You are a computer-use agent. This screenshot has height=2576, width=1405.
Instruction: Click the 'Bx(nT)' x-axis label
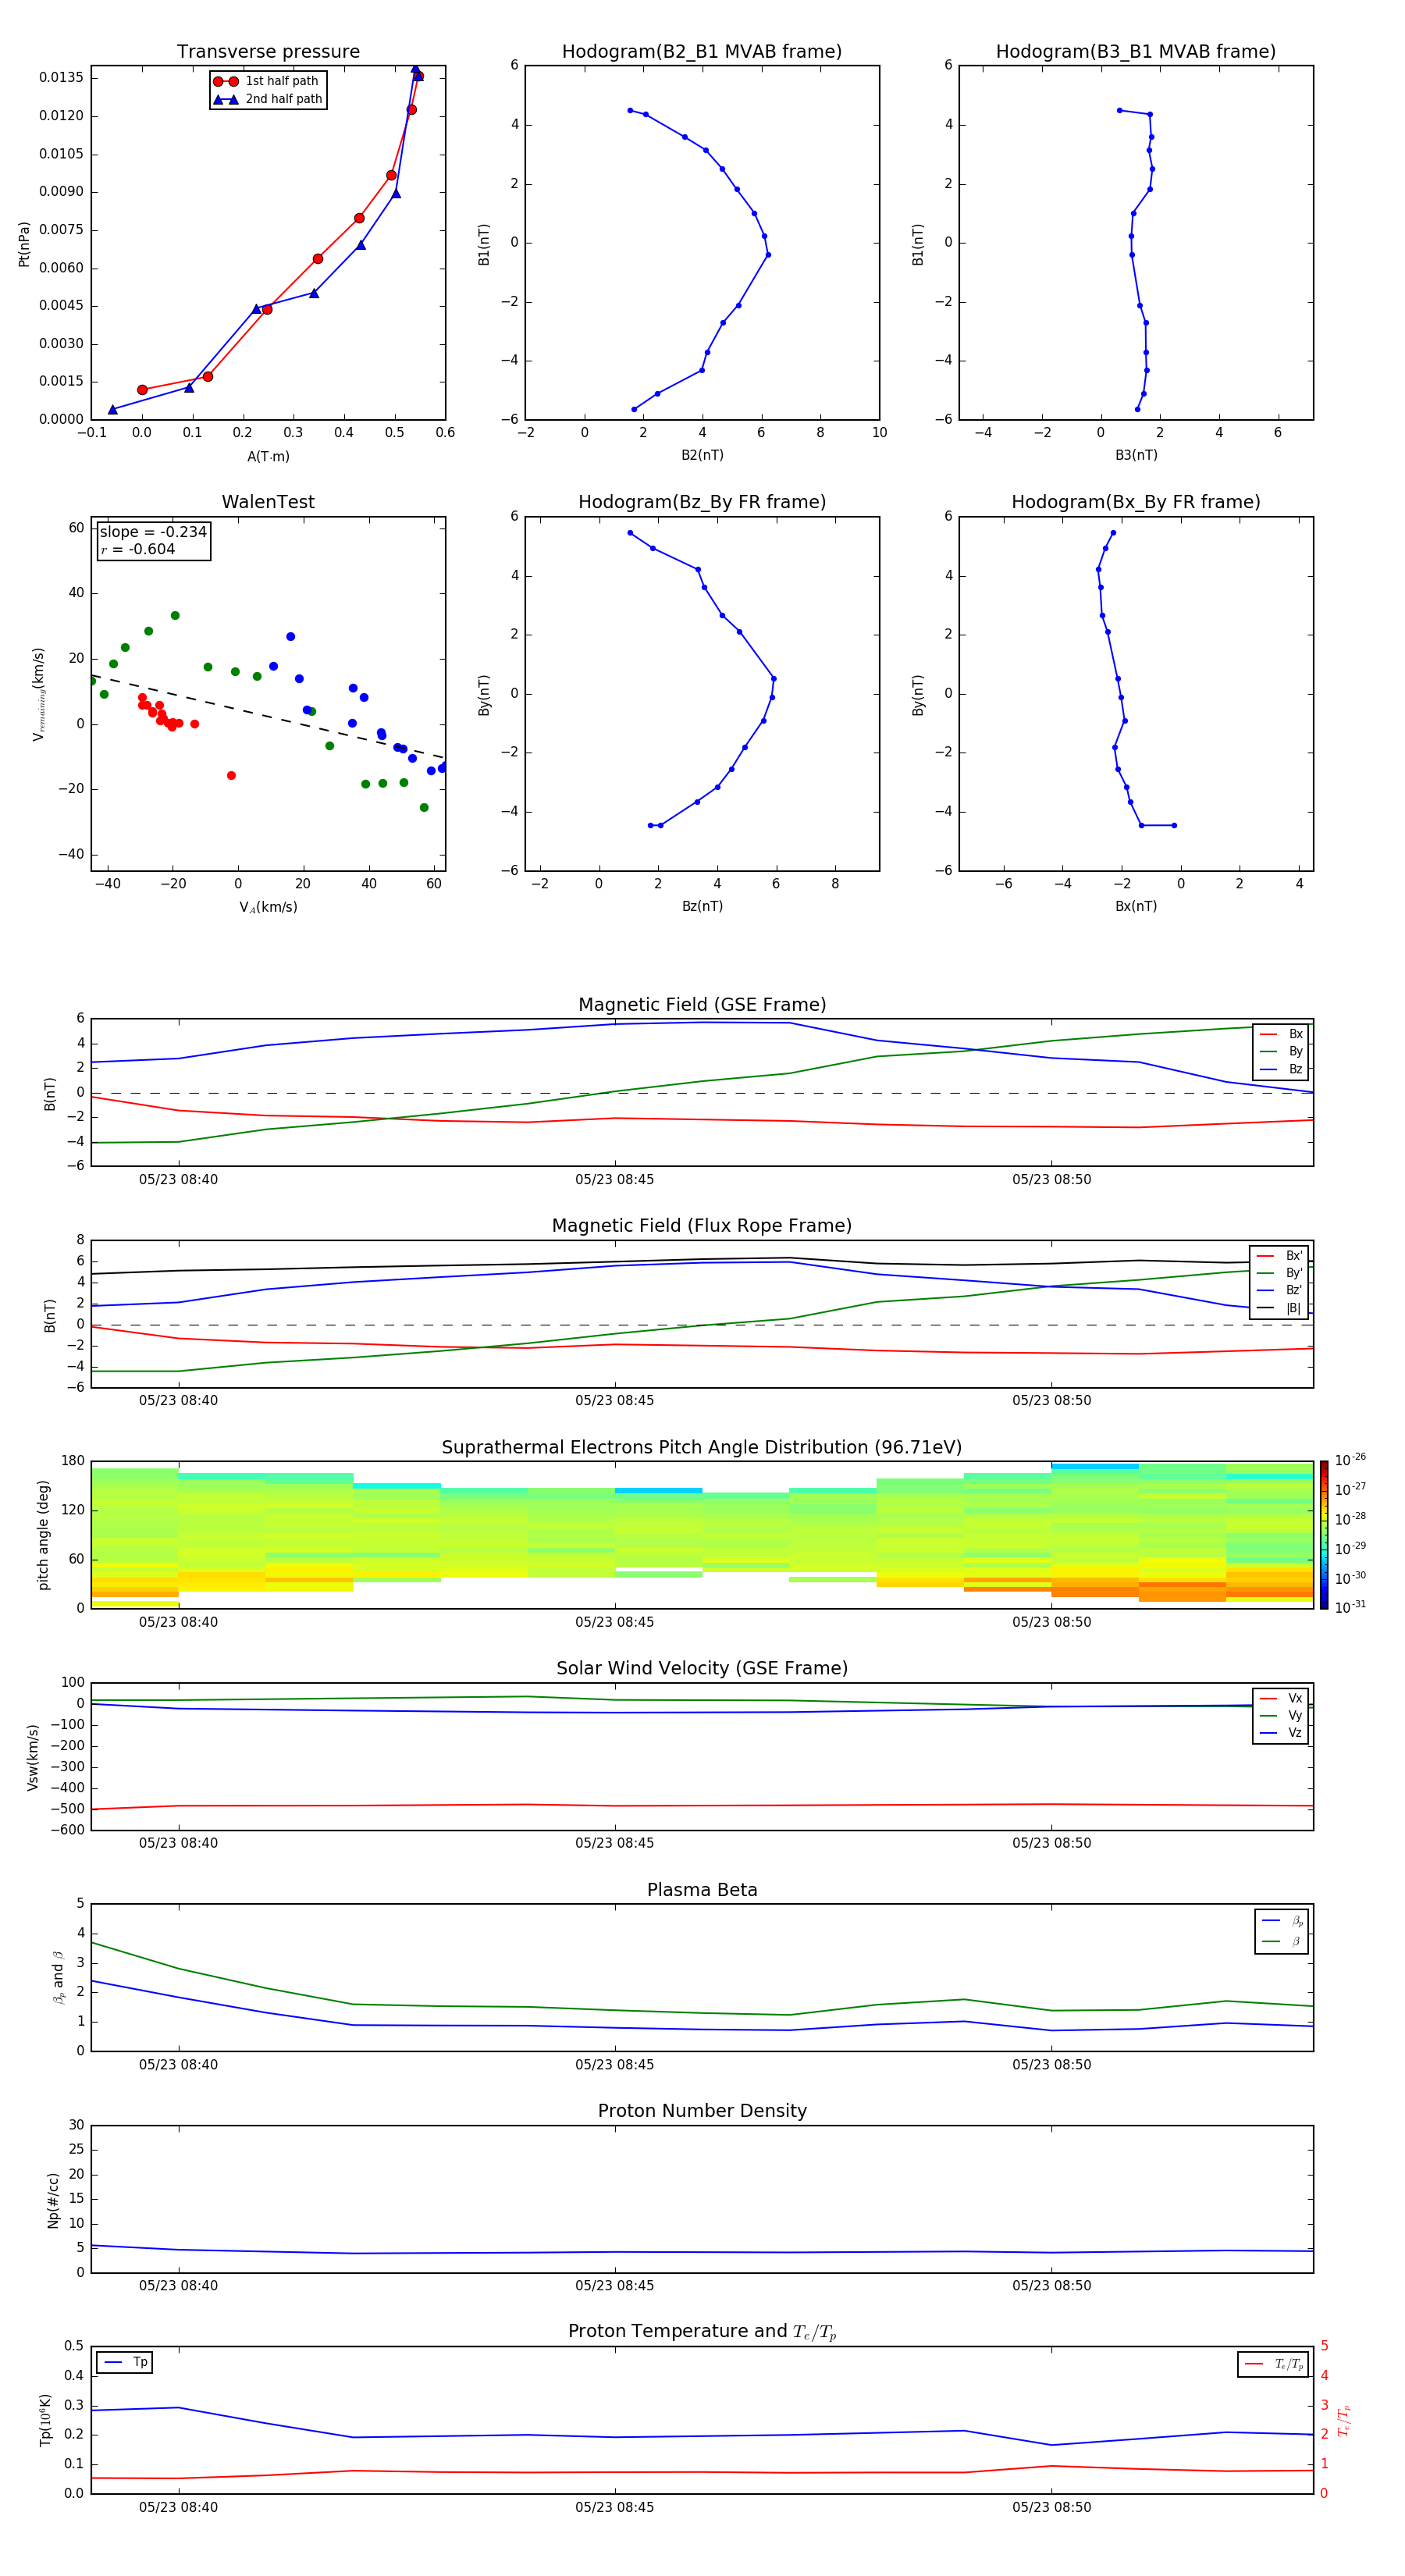coord(1136,906)
